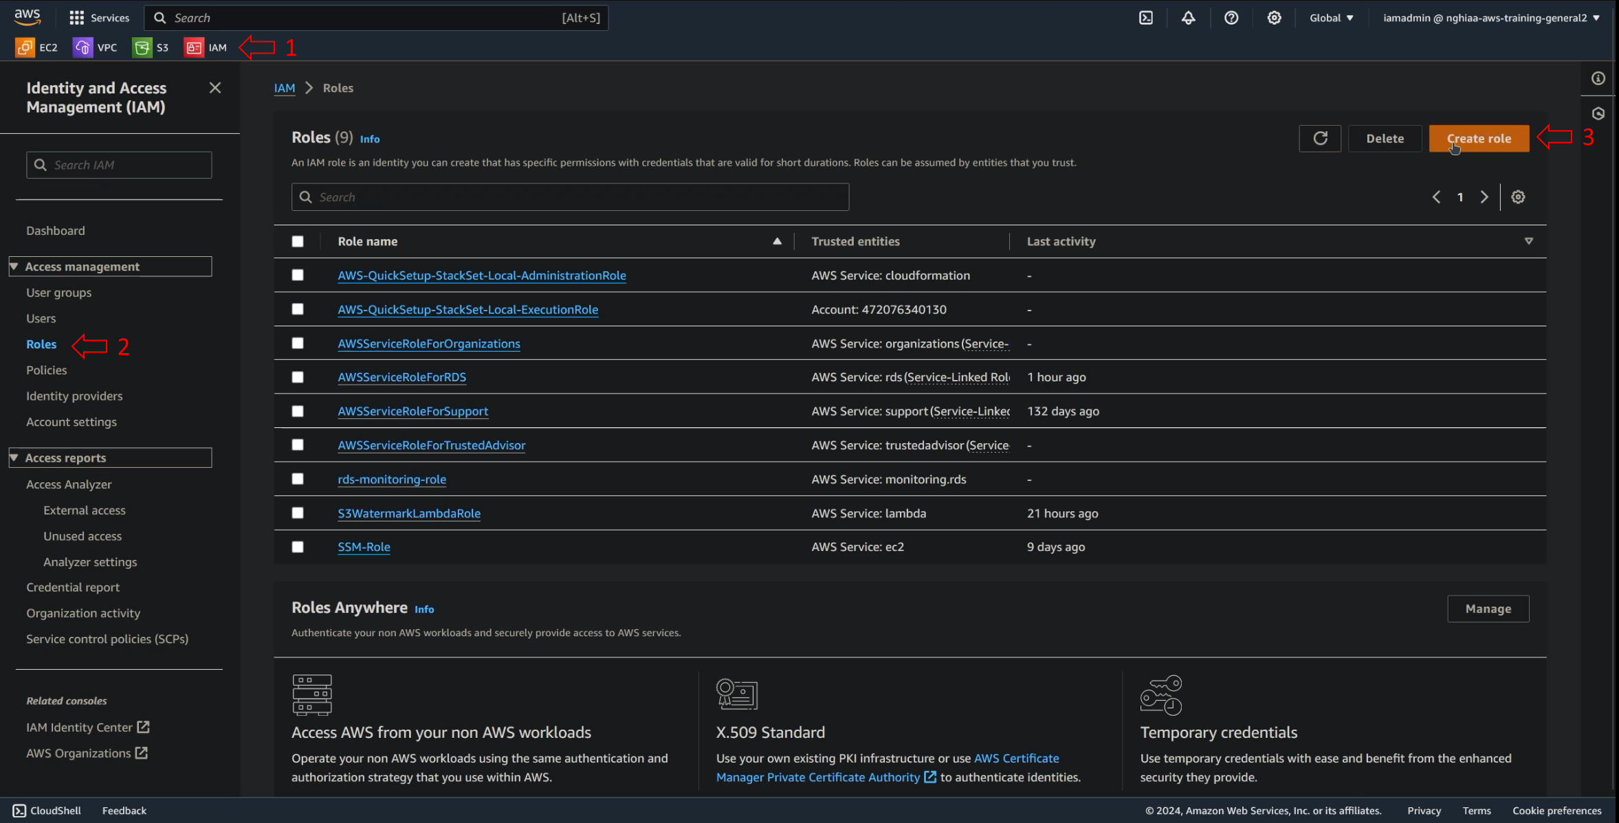This screenshot has height=823, width=1619.
Task: Click the Search IAM sidebar field
Action: (119, 165)
